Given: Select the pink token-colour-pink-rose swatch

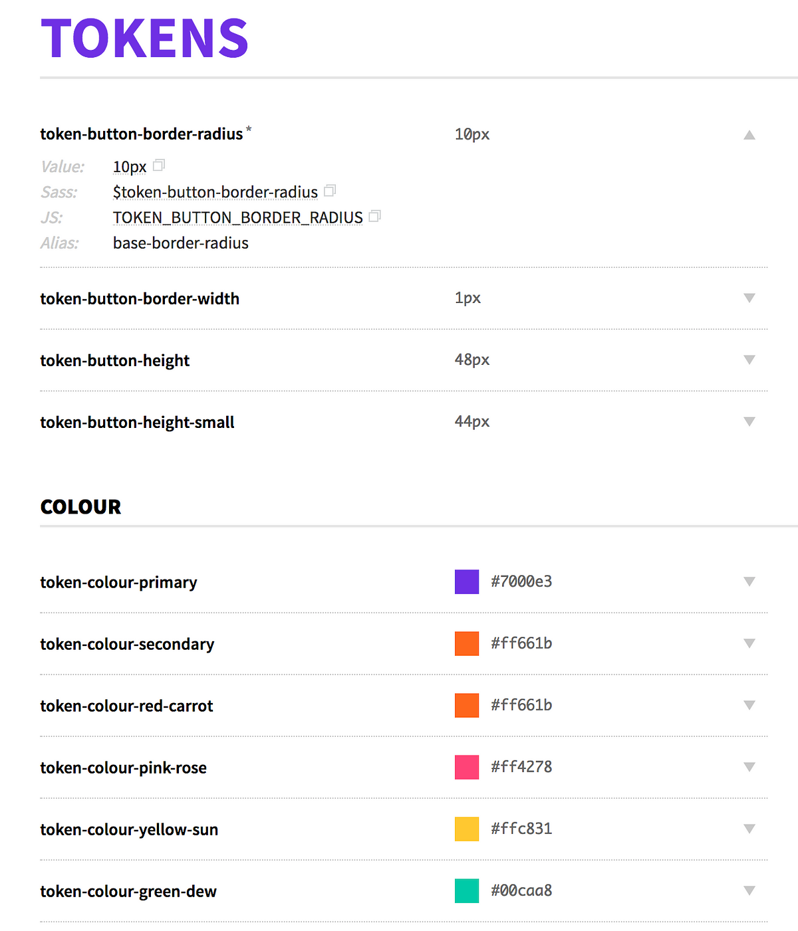Looking at the screenshot, I should click(x=466, y=767).
